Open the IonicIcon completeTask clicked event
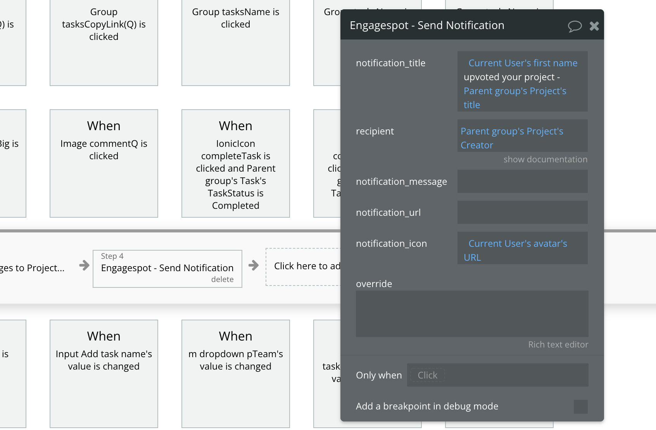 tap(236, 163)
